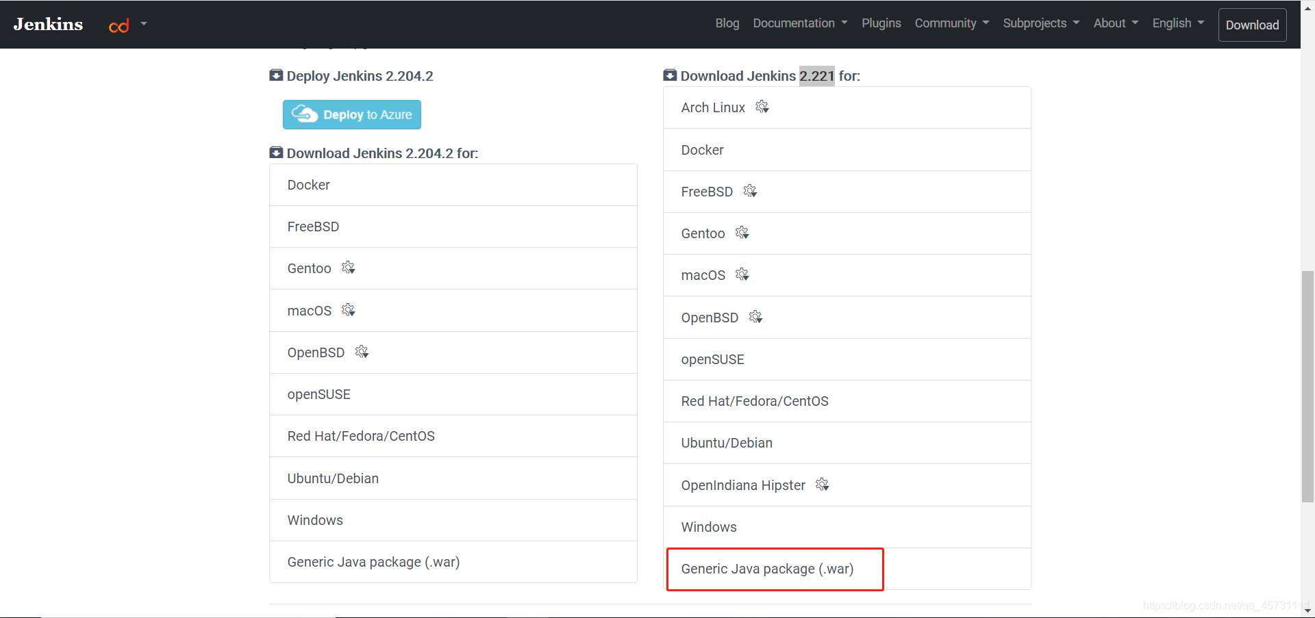Select openSUSE under Jenkins 2.204.2

click(x=453, y=394)
